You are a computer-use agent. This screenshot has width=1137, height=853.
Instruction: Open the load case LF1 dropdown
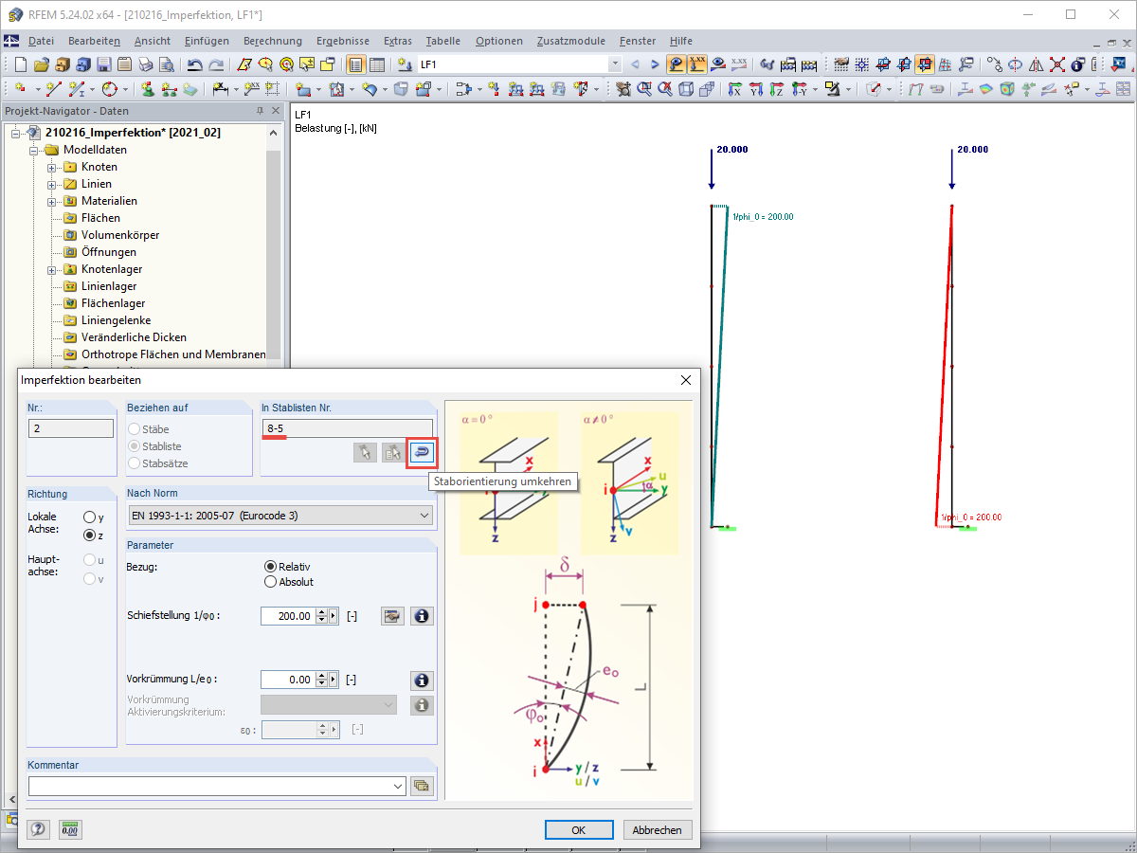615,64
